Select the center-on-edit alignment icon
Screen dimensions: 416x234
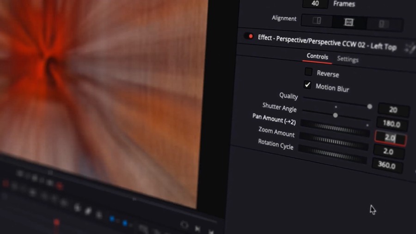(349, 22)
